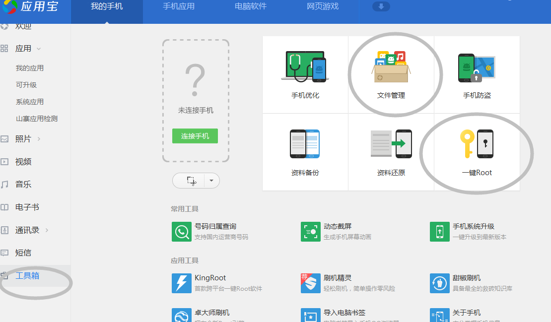Screen dimensions: 551x322
Task: Switch to the 网页游戏 tab
Action: 323,6
